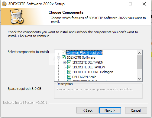This screenshot has width=152, height=118.
Task: Go to the Next installer step
Action: (110, 110)
